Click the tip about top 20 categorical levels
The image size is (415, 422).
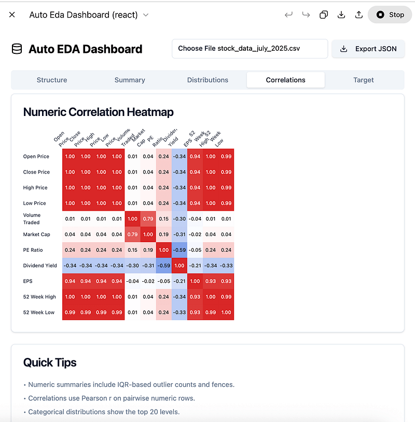(104, 412)
